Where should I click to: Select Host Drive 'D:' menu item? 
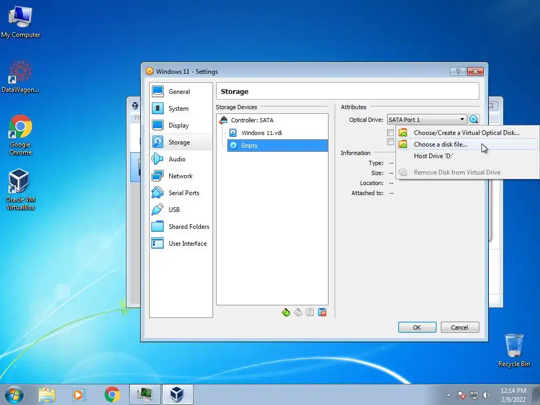pyautogui.click(x=467, y=156)
